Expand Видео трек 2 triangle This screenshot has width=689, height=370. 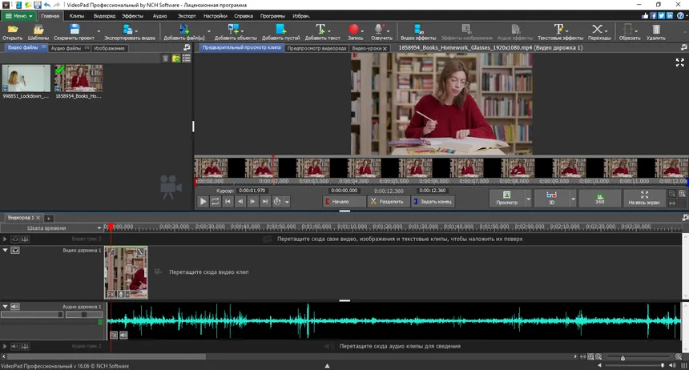[5, 239]
